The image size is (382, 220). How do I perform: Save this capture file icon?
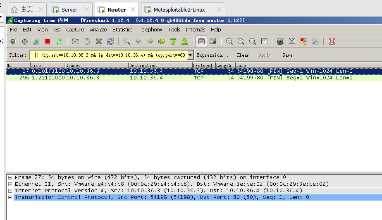pyautogui.click(x=87, y=41)
